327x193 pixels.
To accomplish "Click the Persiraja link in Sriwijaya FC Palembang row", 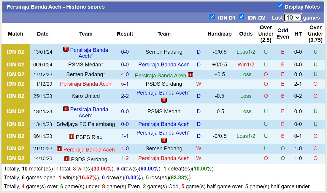I will (x=164, y=124).
